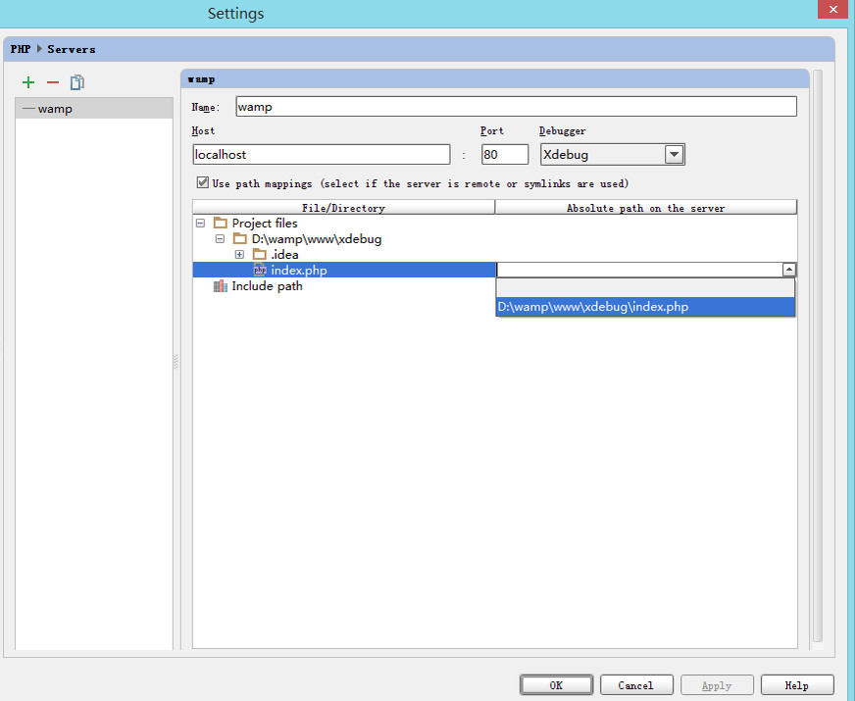
Task: Click the Host input field
Action: [x=322, y=154]
